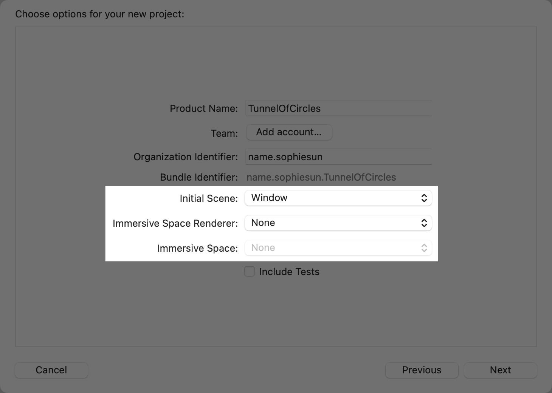The image size is (552, 393).
Task: Click Previous to return to template selection
Action: pyautogui.click(x=422, y=370)
